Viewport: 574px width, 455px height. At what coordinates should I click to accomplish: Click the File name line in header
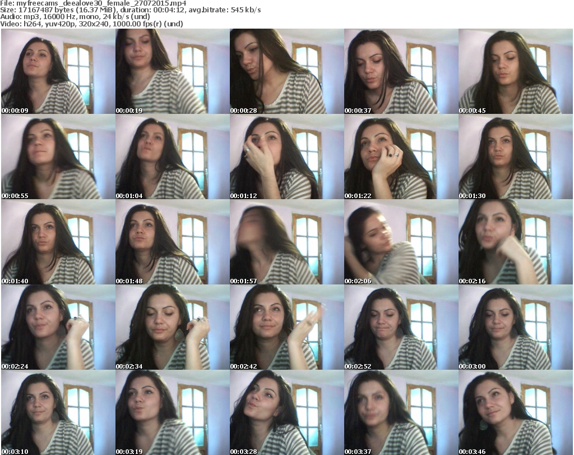click(x=94, y=3)
